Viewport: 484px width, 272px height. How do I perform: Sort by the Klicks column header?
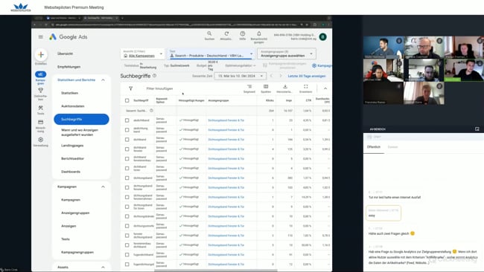coord(270,100)
